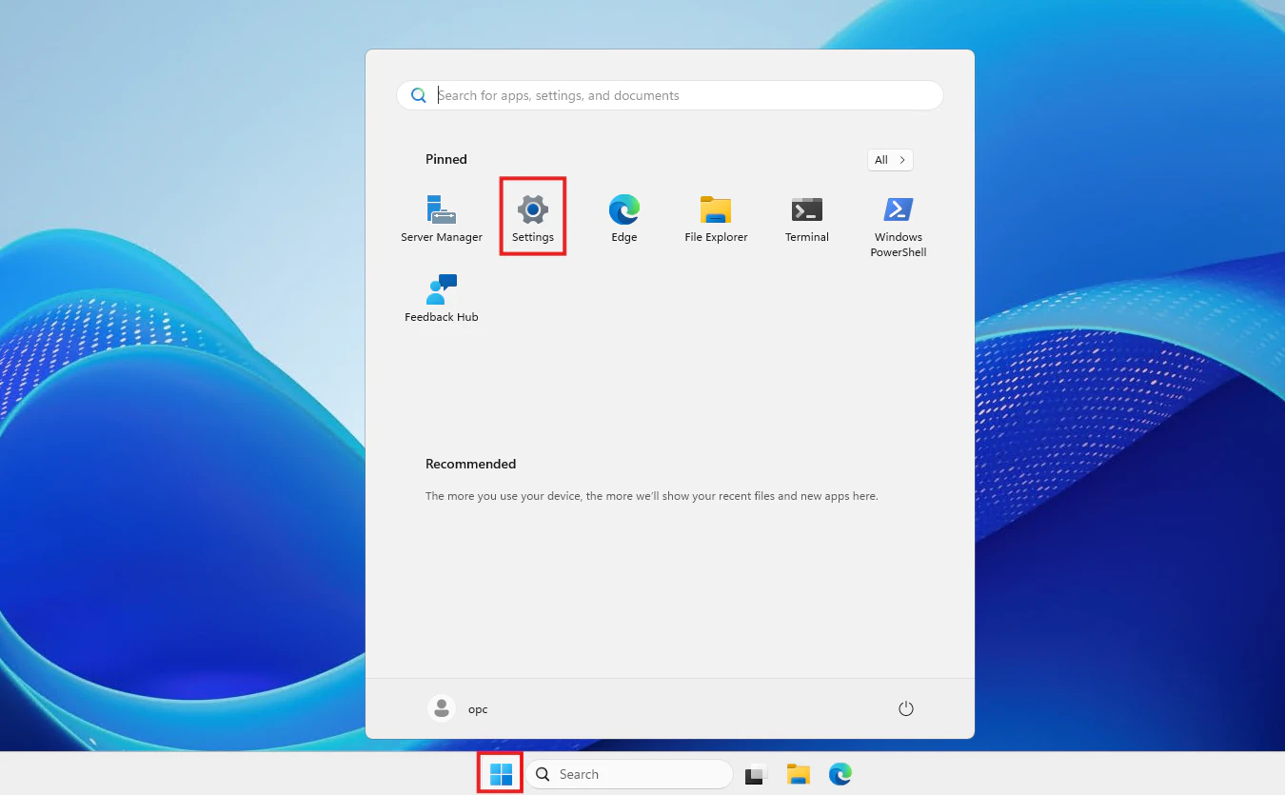Click the power button in Start menu

tap(906, 709)
